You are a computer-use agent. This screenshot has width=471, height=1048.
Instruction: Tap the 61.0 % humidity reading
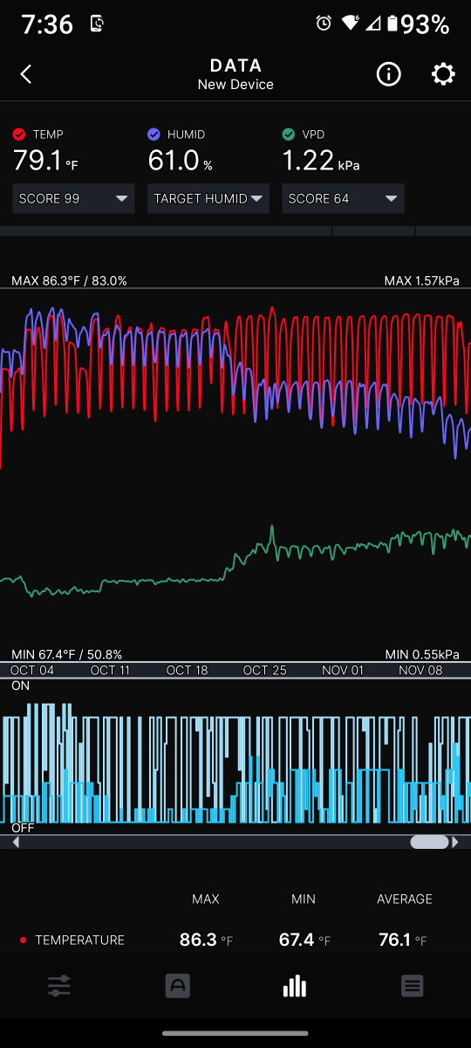pyautogui.click(x=180, y=161)
